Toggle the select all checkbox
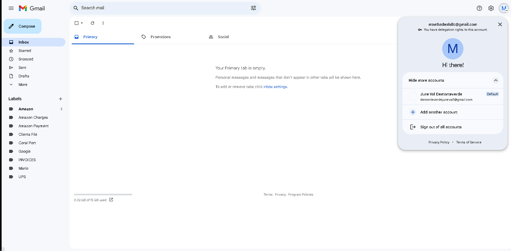 click(x=77, y=23)
